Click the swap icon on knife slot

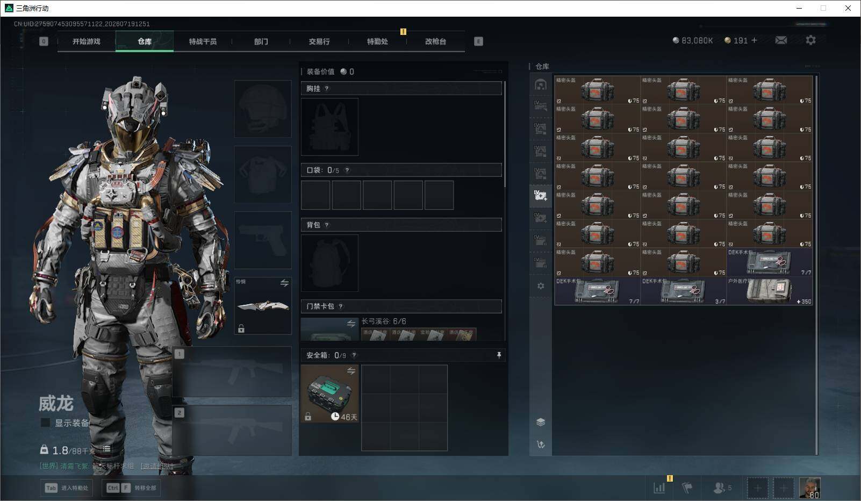point(284,283)
